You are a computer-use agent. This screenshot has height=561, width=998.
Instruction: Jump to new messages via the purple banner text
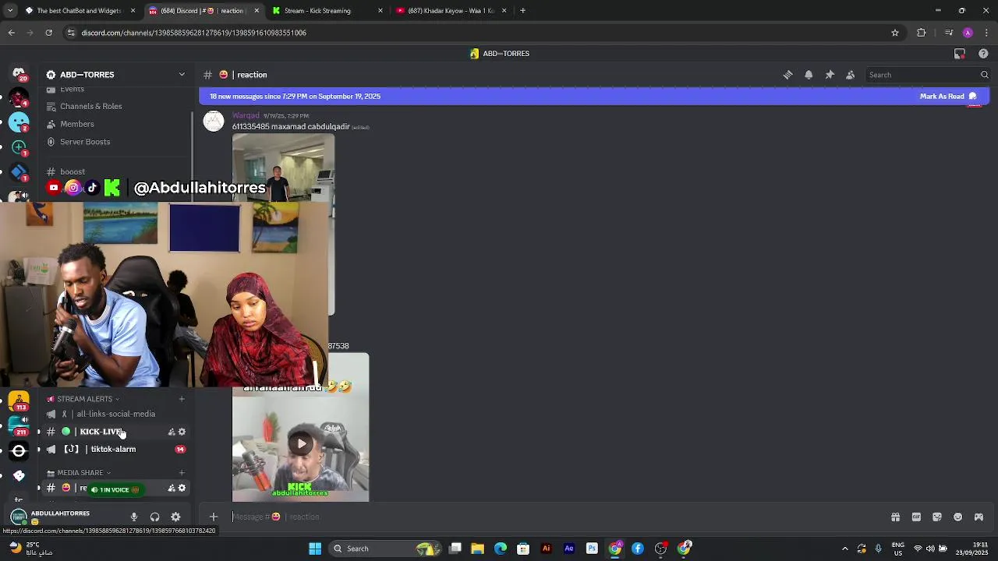(295, 97)
